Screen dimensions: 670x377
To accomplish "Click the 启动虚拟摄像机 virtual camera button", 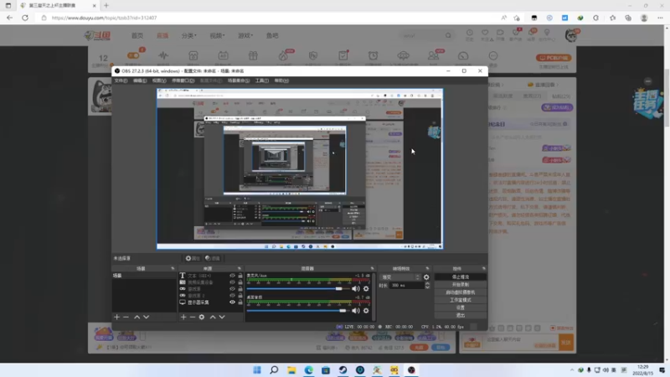I will coord(460,292).
